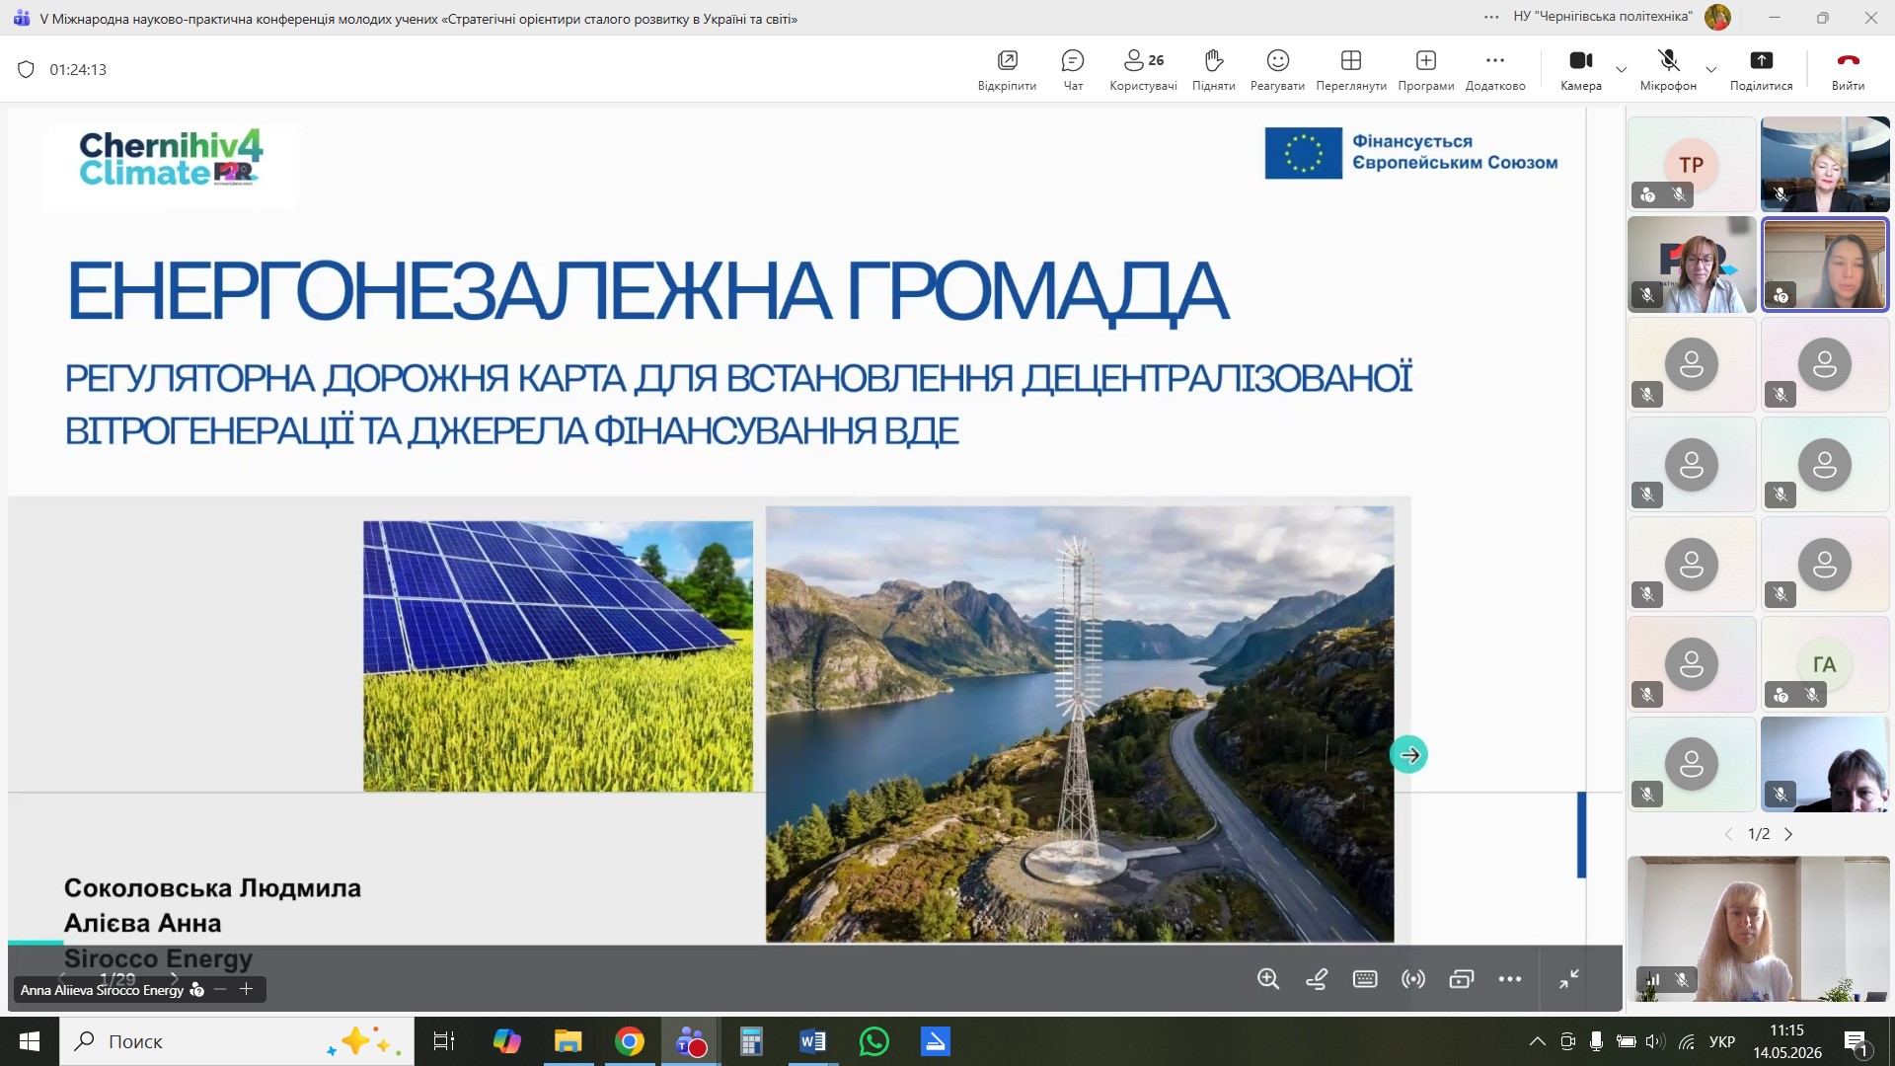
Task: Open the system tray volume control
Action: point(1655,1041)
